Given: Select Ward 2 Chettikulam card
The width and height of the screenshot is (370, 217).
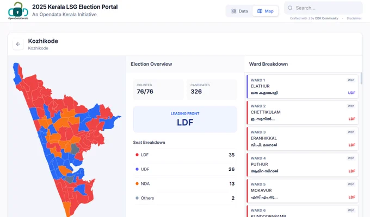Looking at the screenshot, I should (x=303, y=113).
